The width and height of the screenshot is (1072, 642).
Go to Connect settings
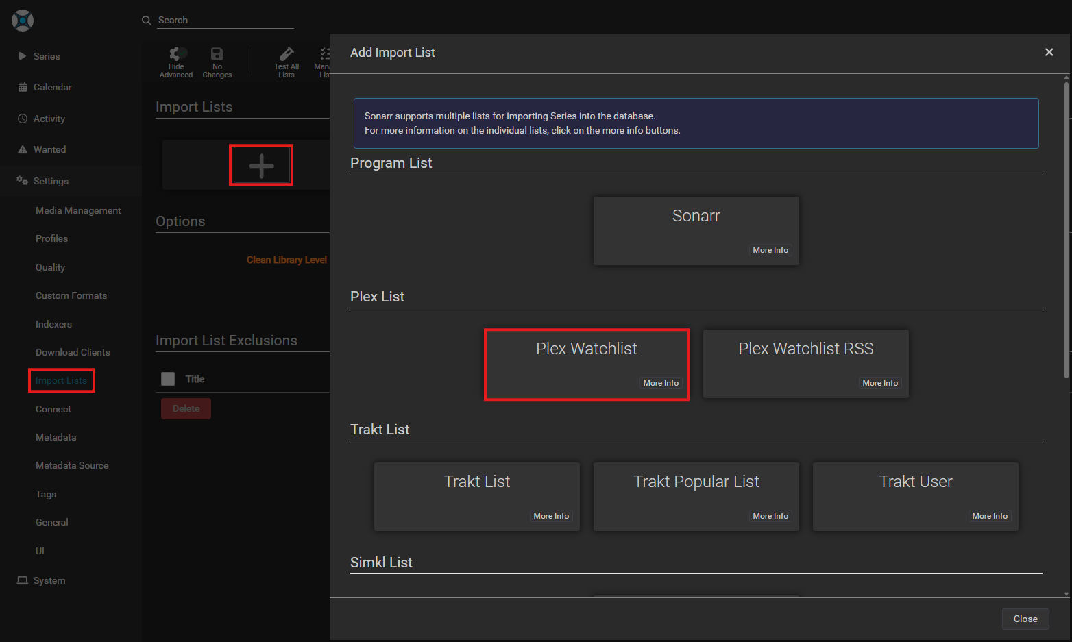pyautogui.click(x=53, y=409)
